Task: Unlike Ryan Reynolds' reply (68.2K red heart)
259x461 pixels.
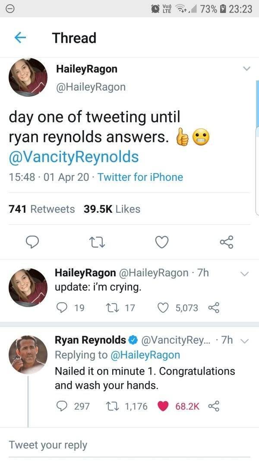Action: tap(163, 406)
